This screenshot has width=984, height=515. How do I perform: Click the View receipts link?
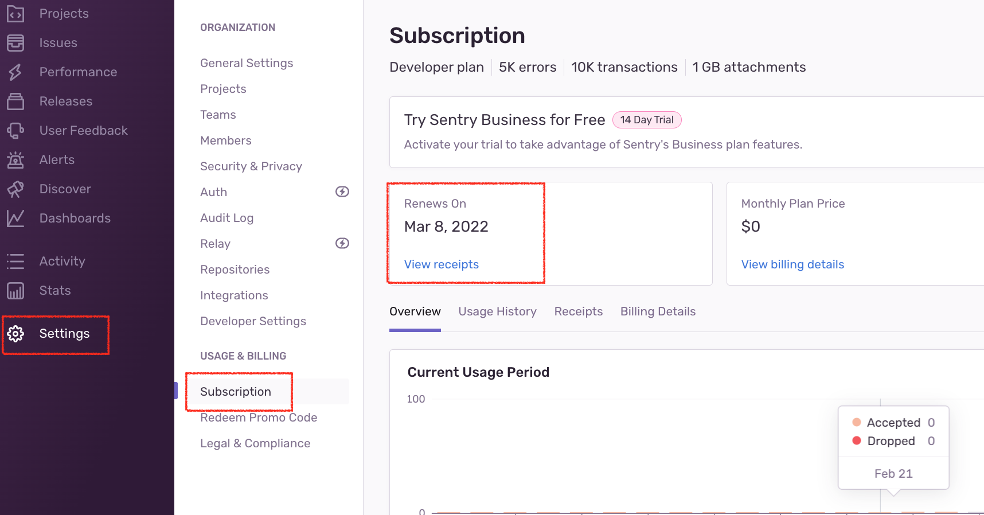441,264
